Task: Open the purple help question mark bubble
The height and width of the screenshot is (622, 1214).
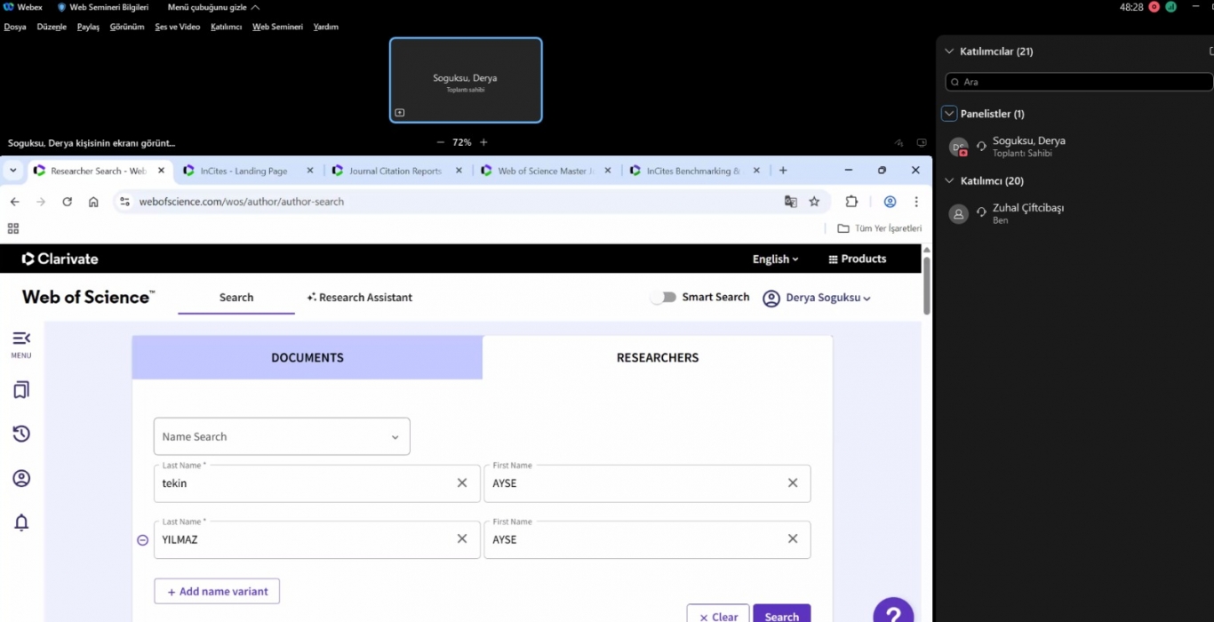Action: (x=893, y=613)
